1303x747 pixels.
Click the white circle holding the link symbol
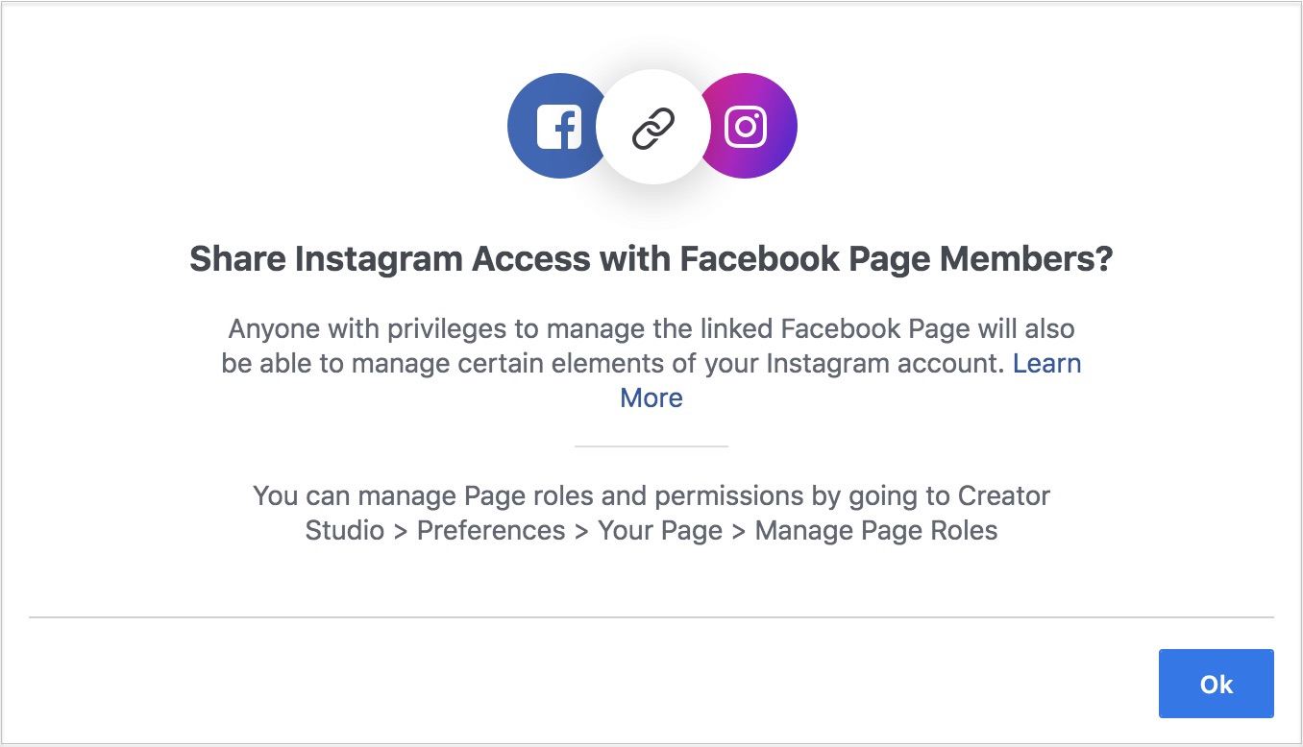[x=651, y=125]
